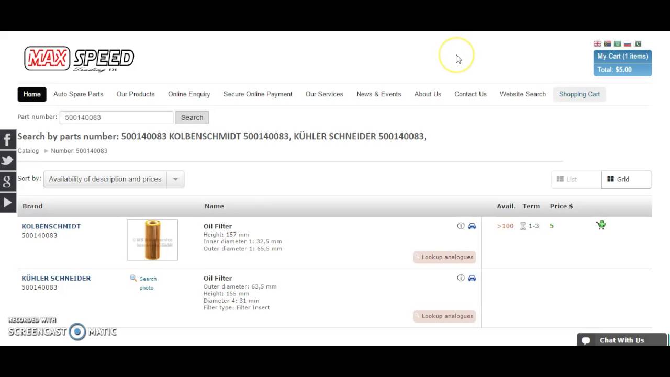This screenshot has height=377, width=670.
Task: Open Contact Us page
Action: coord(471,94)
